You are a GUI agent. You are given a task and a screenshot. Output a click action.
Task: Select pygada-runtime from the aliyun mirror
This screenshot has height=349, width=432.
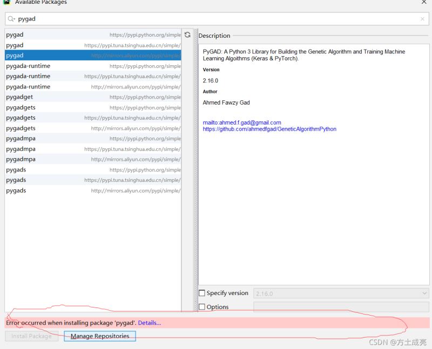point(93,87)
